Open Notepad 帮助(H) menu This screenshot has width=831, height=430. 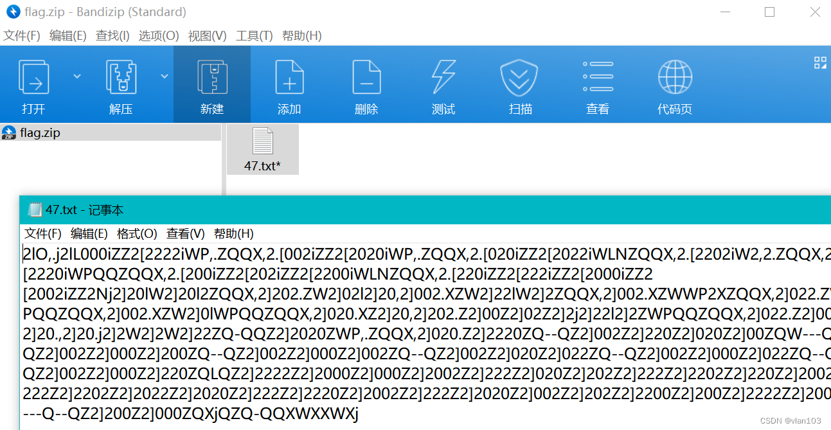[234, 233]
